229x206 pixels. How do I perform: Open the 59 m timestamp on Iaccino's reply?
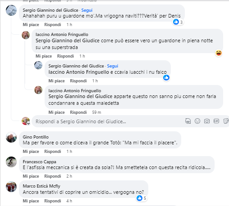click(96, 112)
